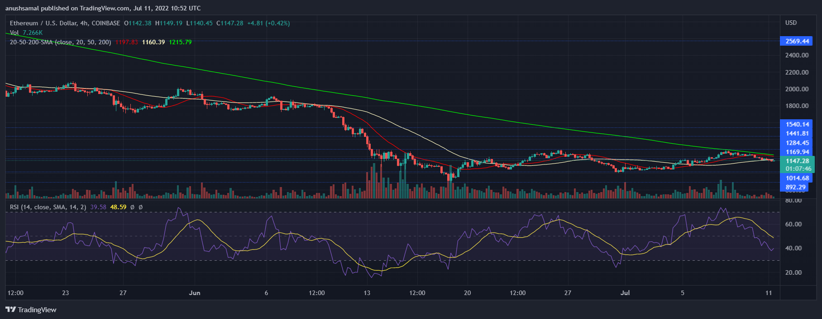This screenshot has width=822, height=319.
Task: Click the 2000.00 price axis label
Action: (797, 89)
